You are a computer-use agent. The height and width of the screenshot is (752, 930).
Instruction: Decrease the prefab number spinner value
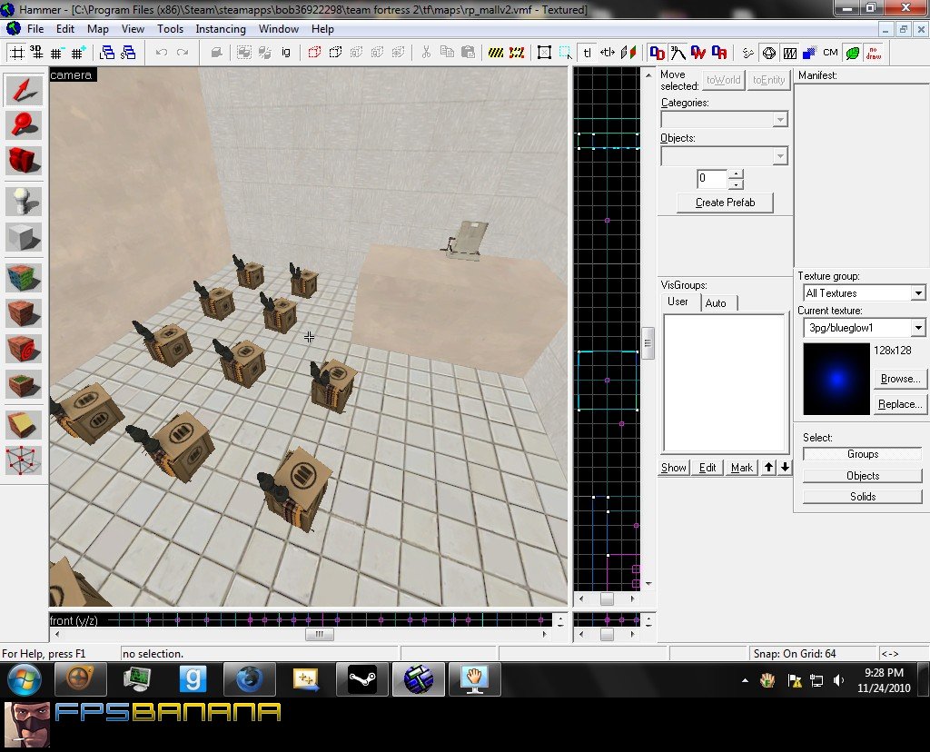[736, 184]
